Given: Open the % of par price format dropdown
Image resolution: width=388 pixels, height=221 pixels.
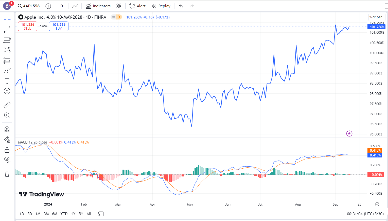Looking at the screenshot, I should pyautogui.click(x=377, y=17).
